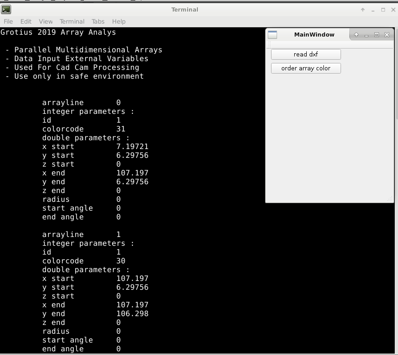Click the 'Grotius 2019 Array Analys' heading text
The width and height of the screenshot is (398, 355).
tap(58, 32)
